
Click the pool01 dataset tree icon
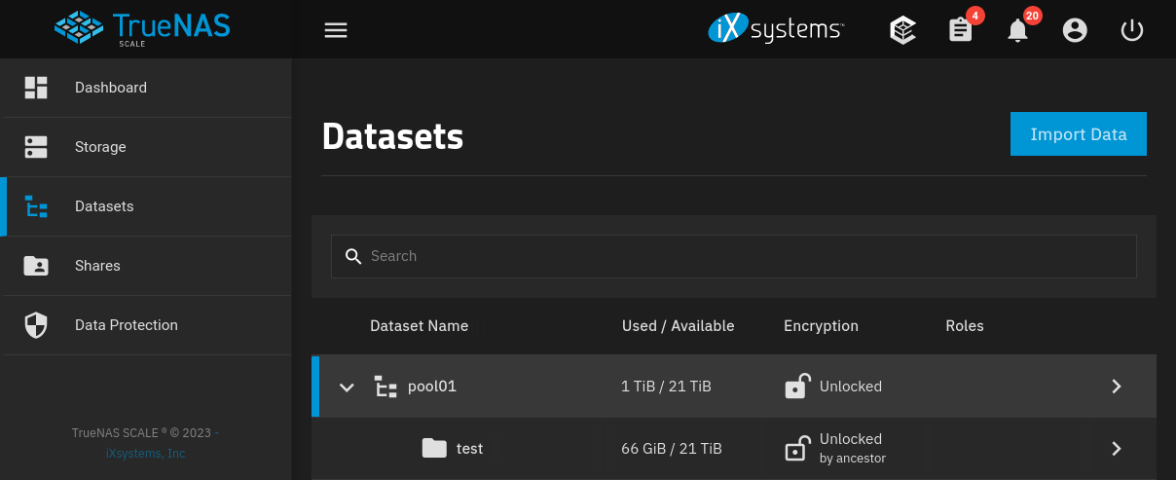[386, 387]
